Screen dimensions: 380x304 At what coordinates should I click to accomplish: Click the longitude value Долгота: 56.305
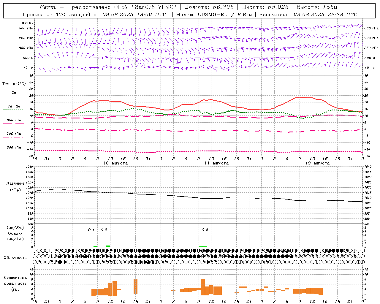pos(209,7)
